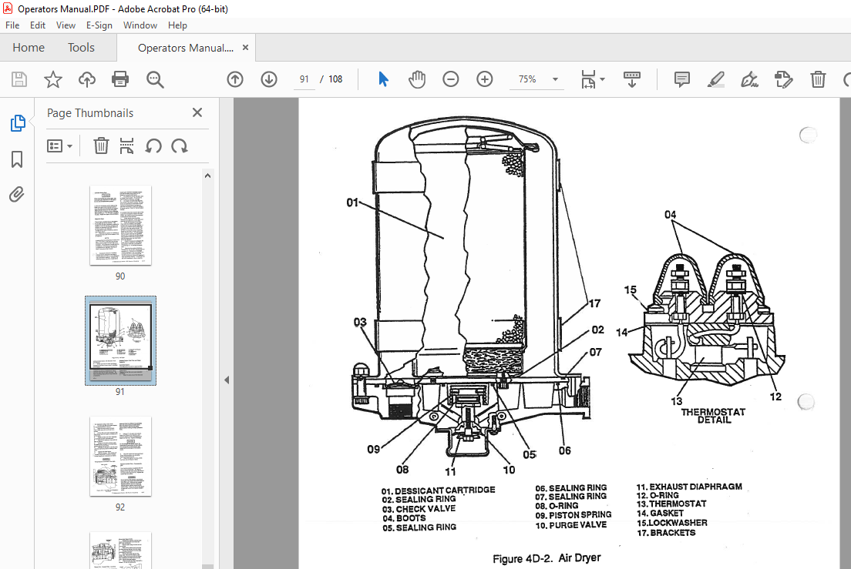Open the Help menu
Image resolution: width=851 pixels, height=569 pixels.
177,25
